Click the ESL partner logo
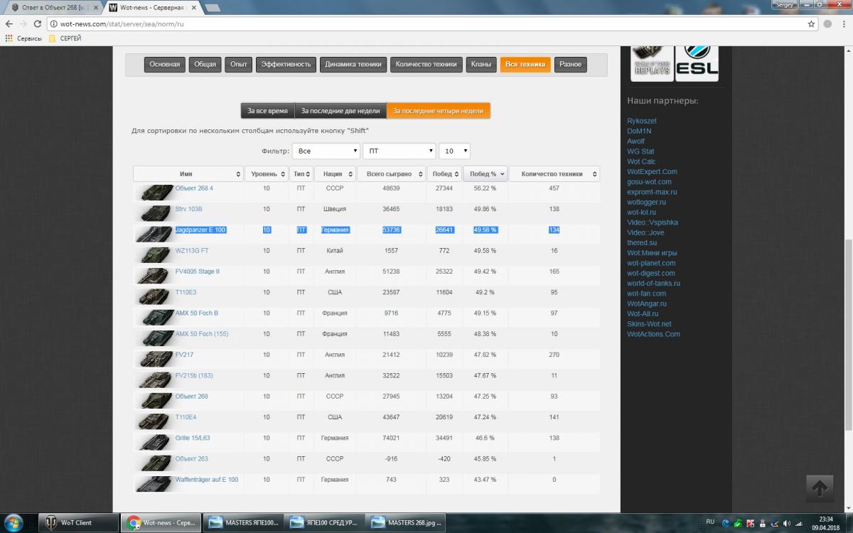Screen dimensions: 853x533 [696, 62]
